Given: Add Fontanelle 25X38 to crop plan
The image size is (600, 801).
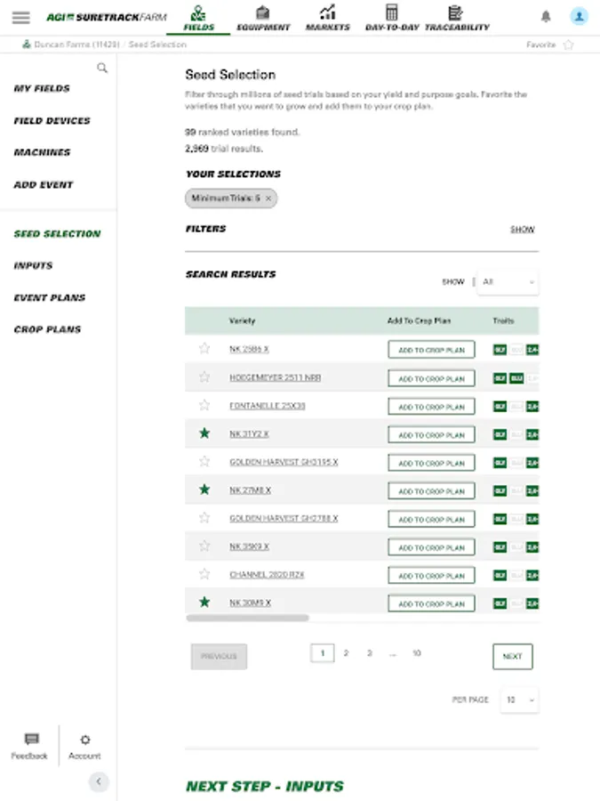Looking at the screenshot, I should pos(431,407).
